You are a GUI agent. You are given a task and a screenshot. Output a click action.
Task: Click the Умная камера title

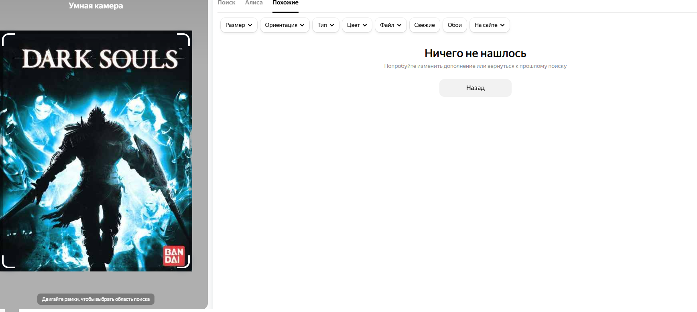96,6
